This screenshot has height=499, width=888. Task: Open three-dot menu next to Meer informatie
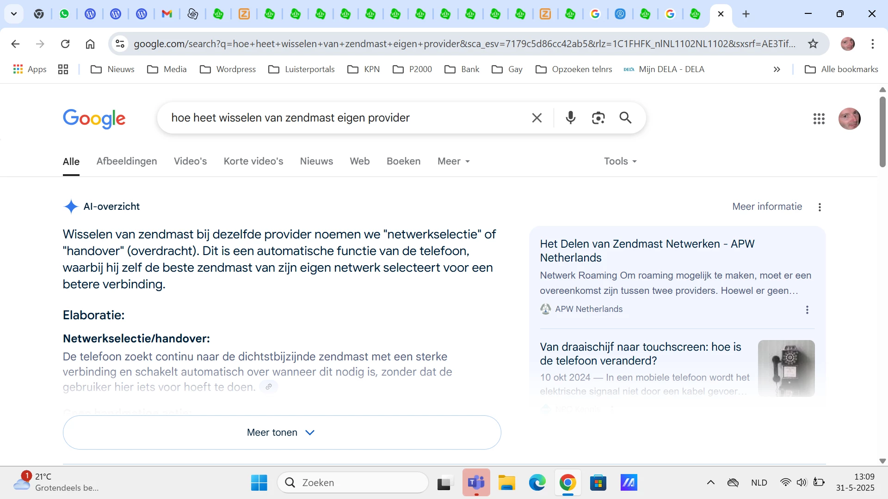[820, 207]
